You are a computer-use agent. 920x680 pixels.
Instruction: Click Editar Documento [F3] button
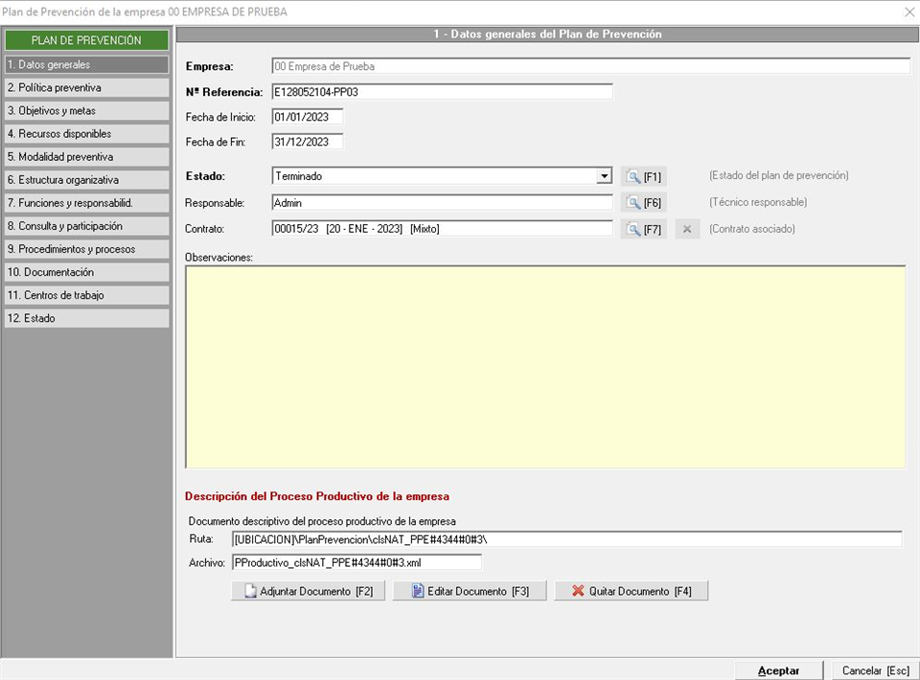coord(469,591)
